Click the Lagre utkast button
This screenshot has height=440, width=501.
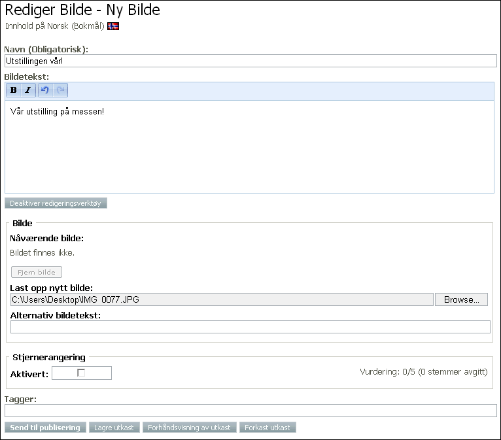[x=114, y=428]
